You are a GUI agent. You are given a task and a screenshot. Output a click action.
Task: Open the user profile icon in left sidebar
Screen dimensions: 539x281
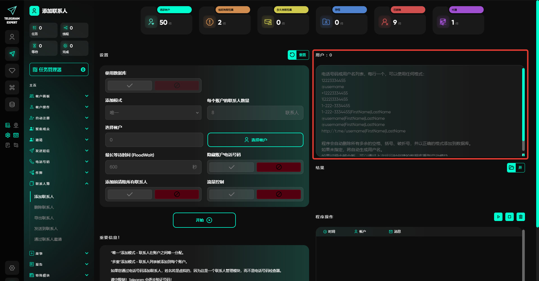tap(12, 37)
